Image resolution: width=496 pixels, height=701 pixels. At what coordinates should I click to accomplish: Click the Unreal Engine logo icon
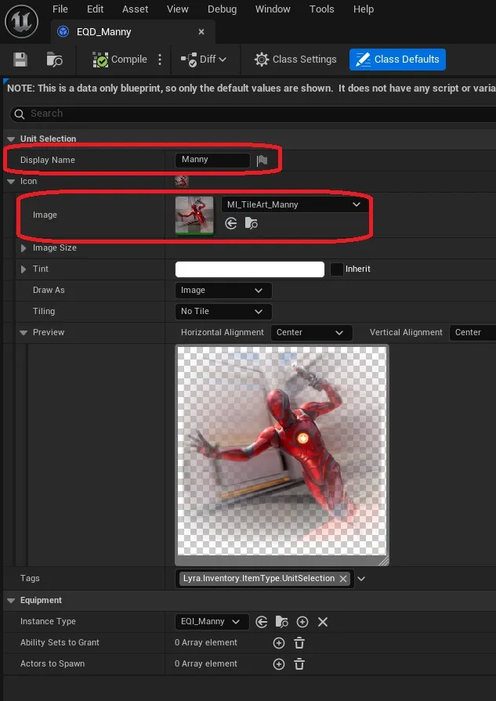21,21
